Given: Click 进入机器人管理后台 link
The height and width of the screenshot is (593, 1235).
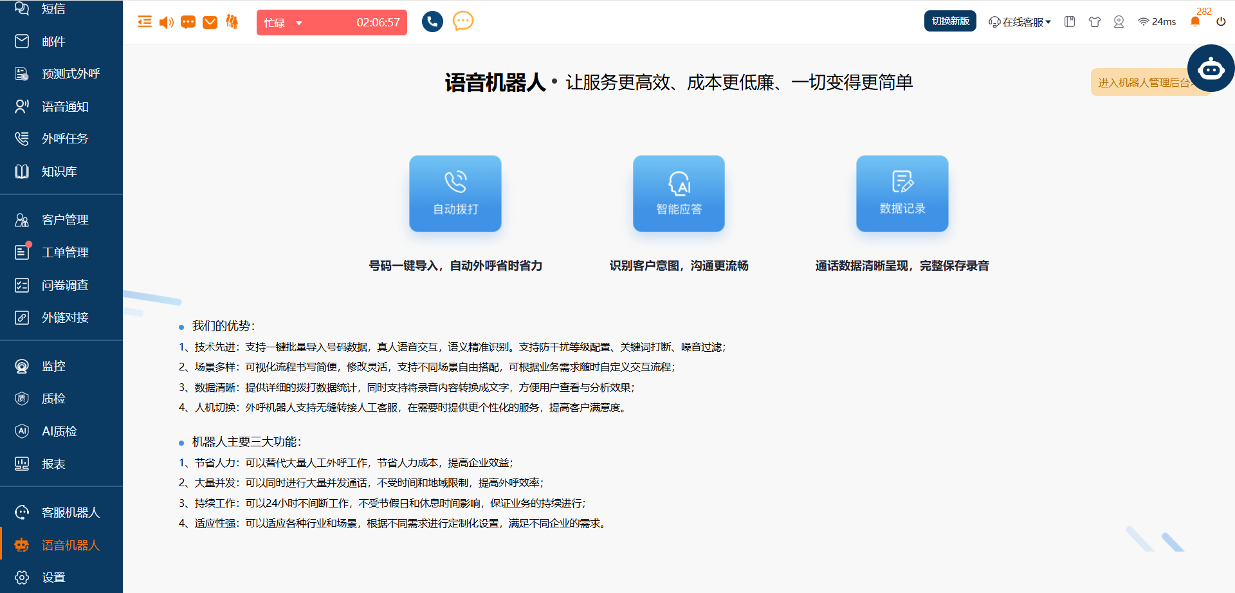Looking at the screenshot, I should coord(1142,82).
